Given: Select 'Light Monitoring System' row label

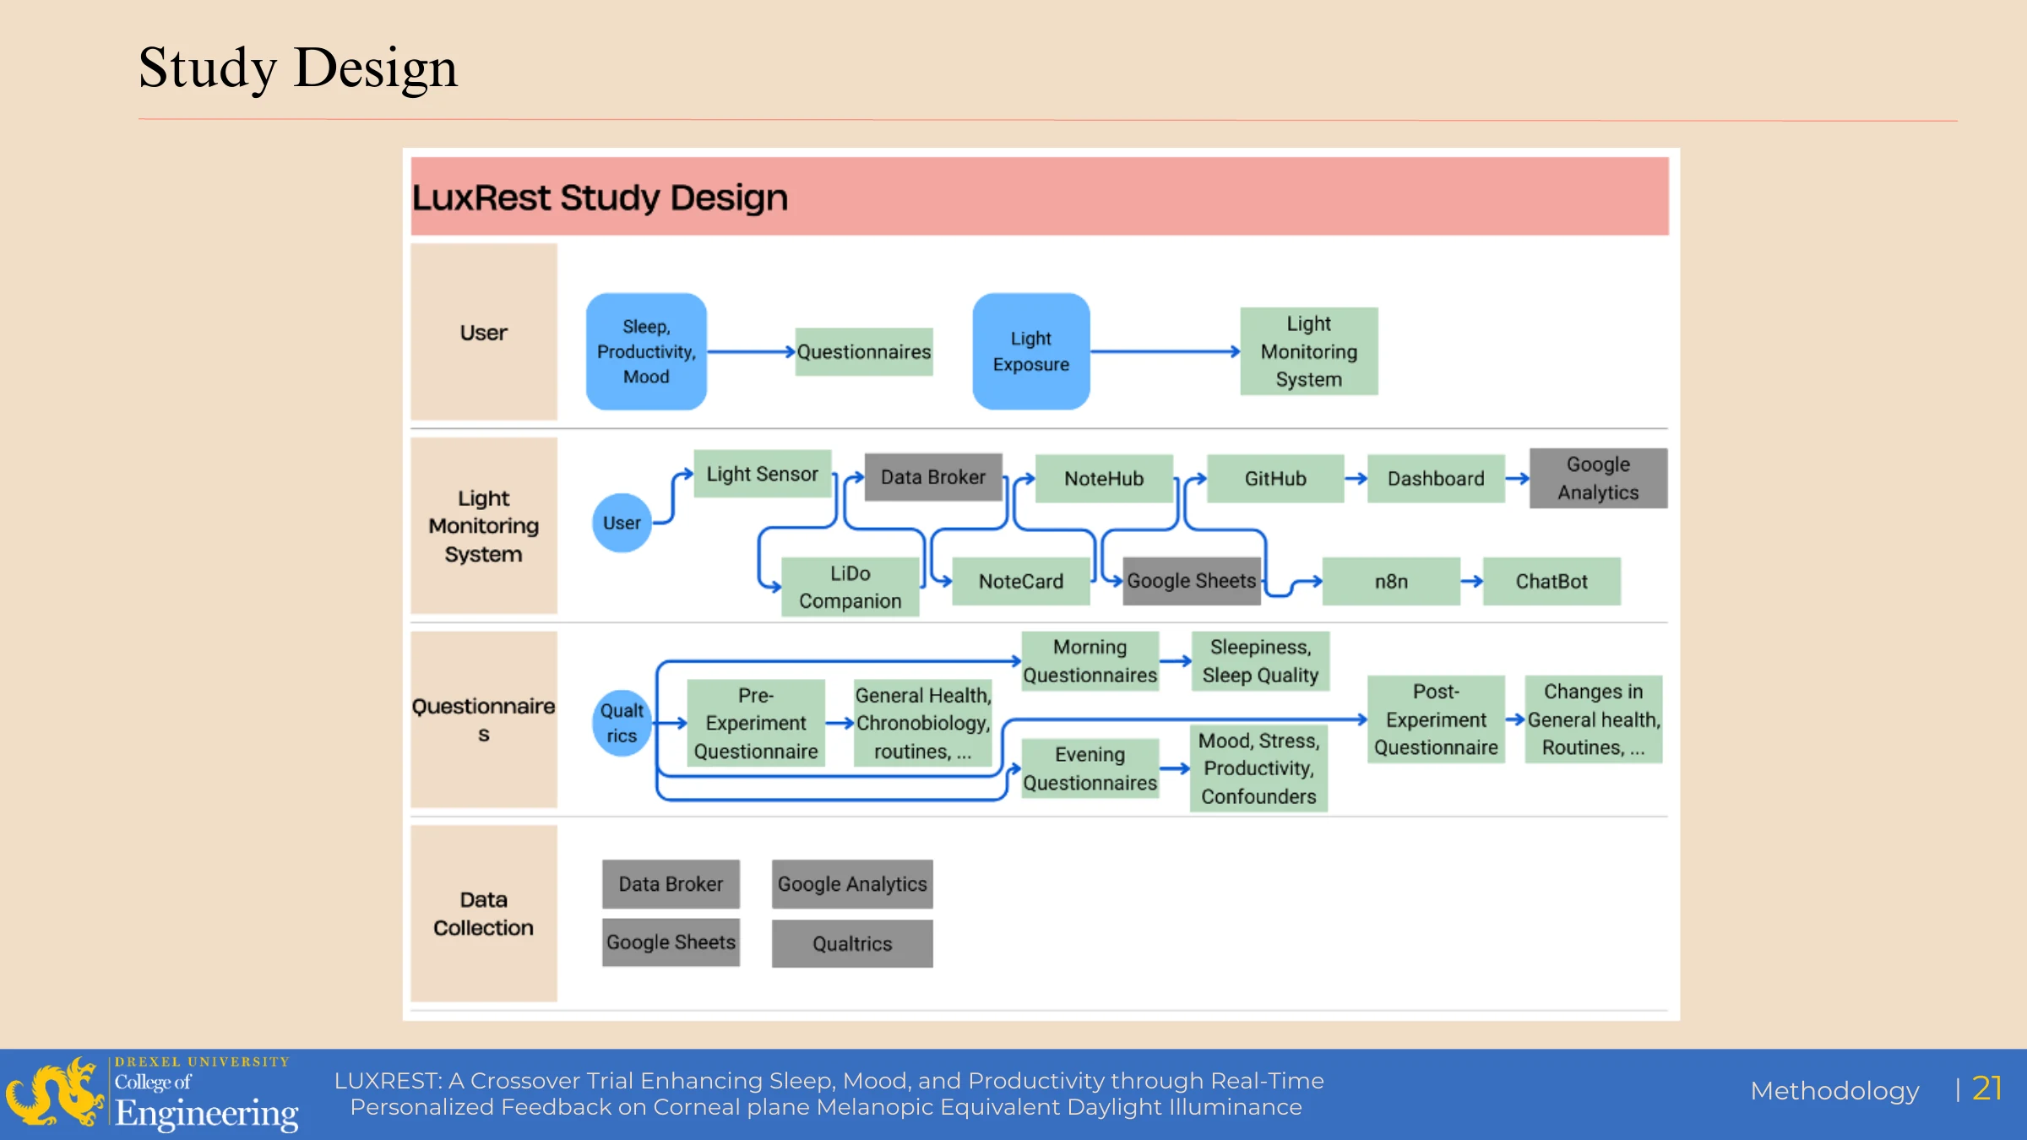Looking at the screenshot, I should coord(484,525).
